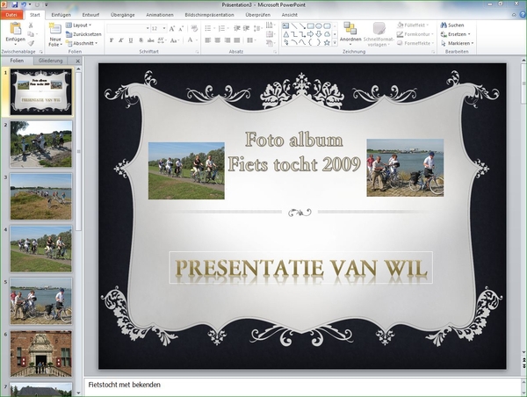Select slide 3 thumbnail in the panel

[x=41, y=195]
